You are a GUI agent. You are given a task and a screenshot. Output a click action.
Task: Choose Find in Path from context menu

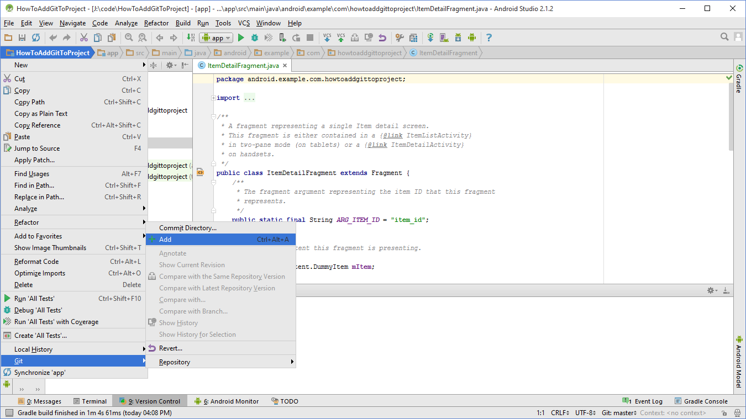(x=74, y=185)
